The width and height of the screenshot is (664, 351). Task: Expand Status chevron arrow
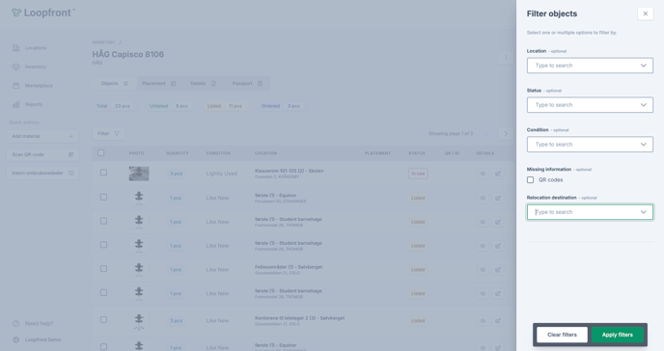[x=643, y=105]
